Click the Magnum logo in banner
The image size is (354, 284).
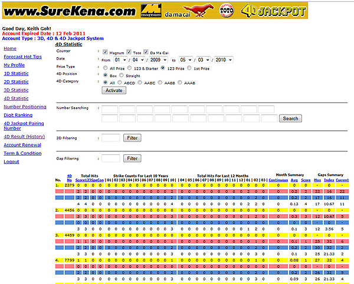151,11
